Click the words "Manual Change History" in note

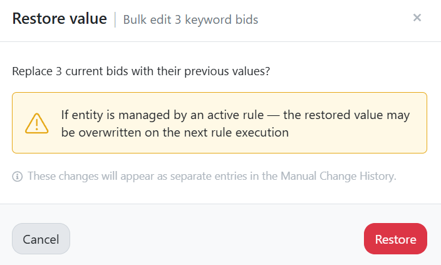pyautogui.click(x=338, y=176)
